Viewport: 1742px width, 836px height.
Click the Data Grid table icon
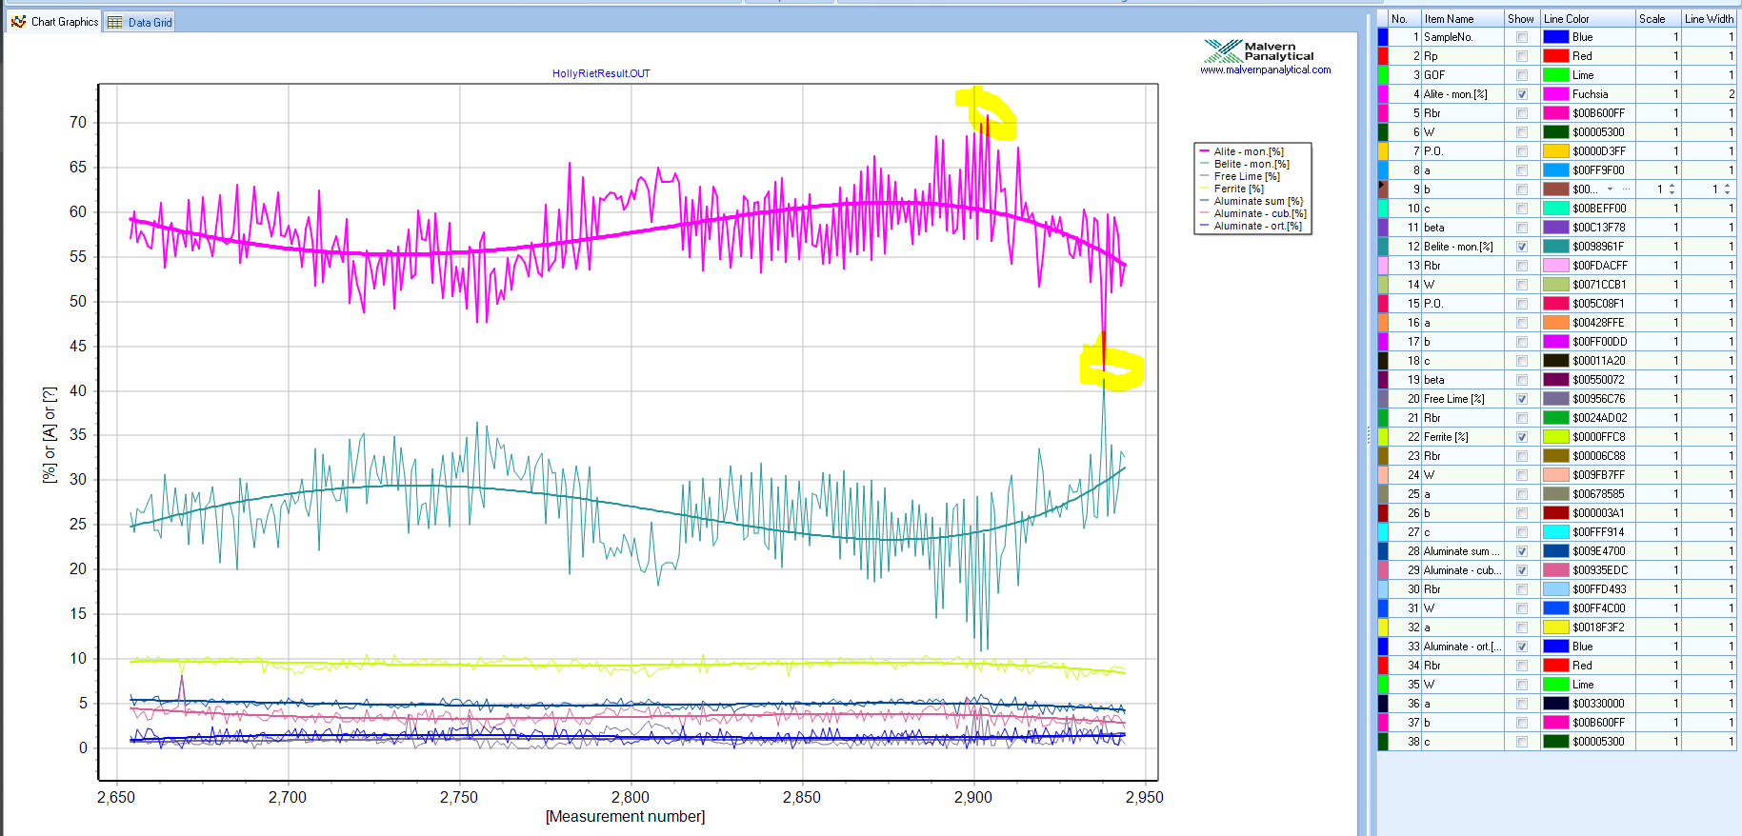click(x=115, y=22)
